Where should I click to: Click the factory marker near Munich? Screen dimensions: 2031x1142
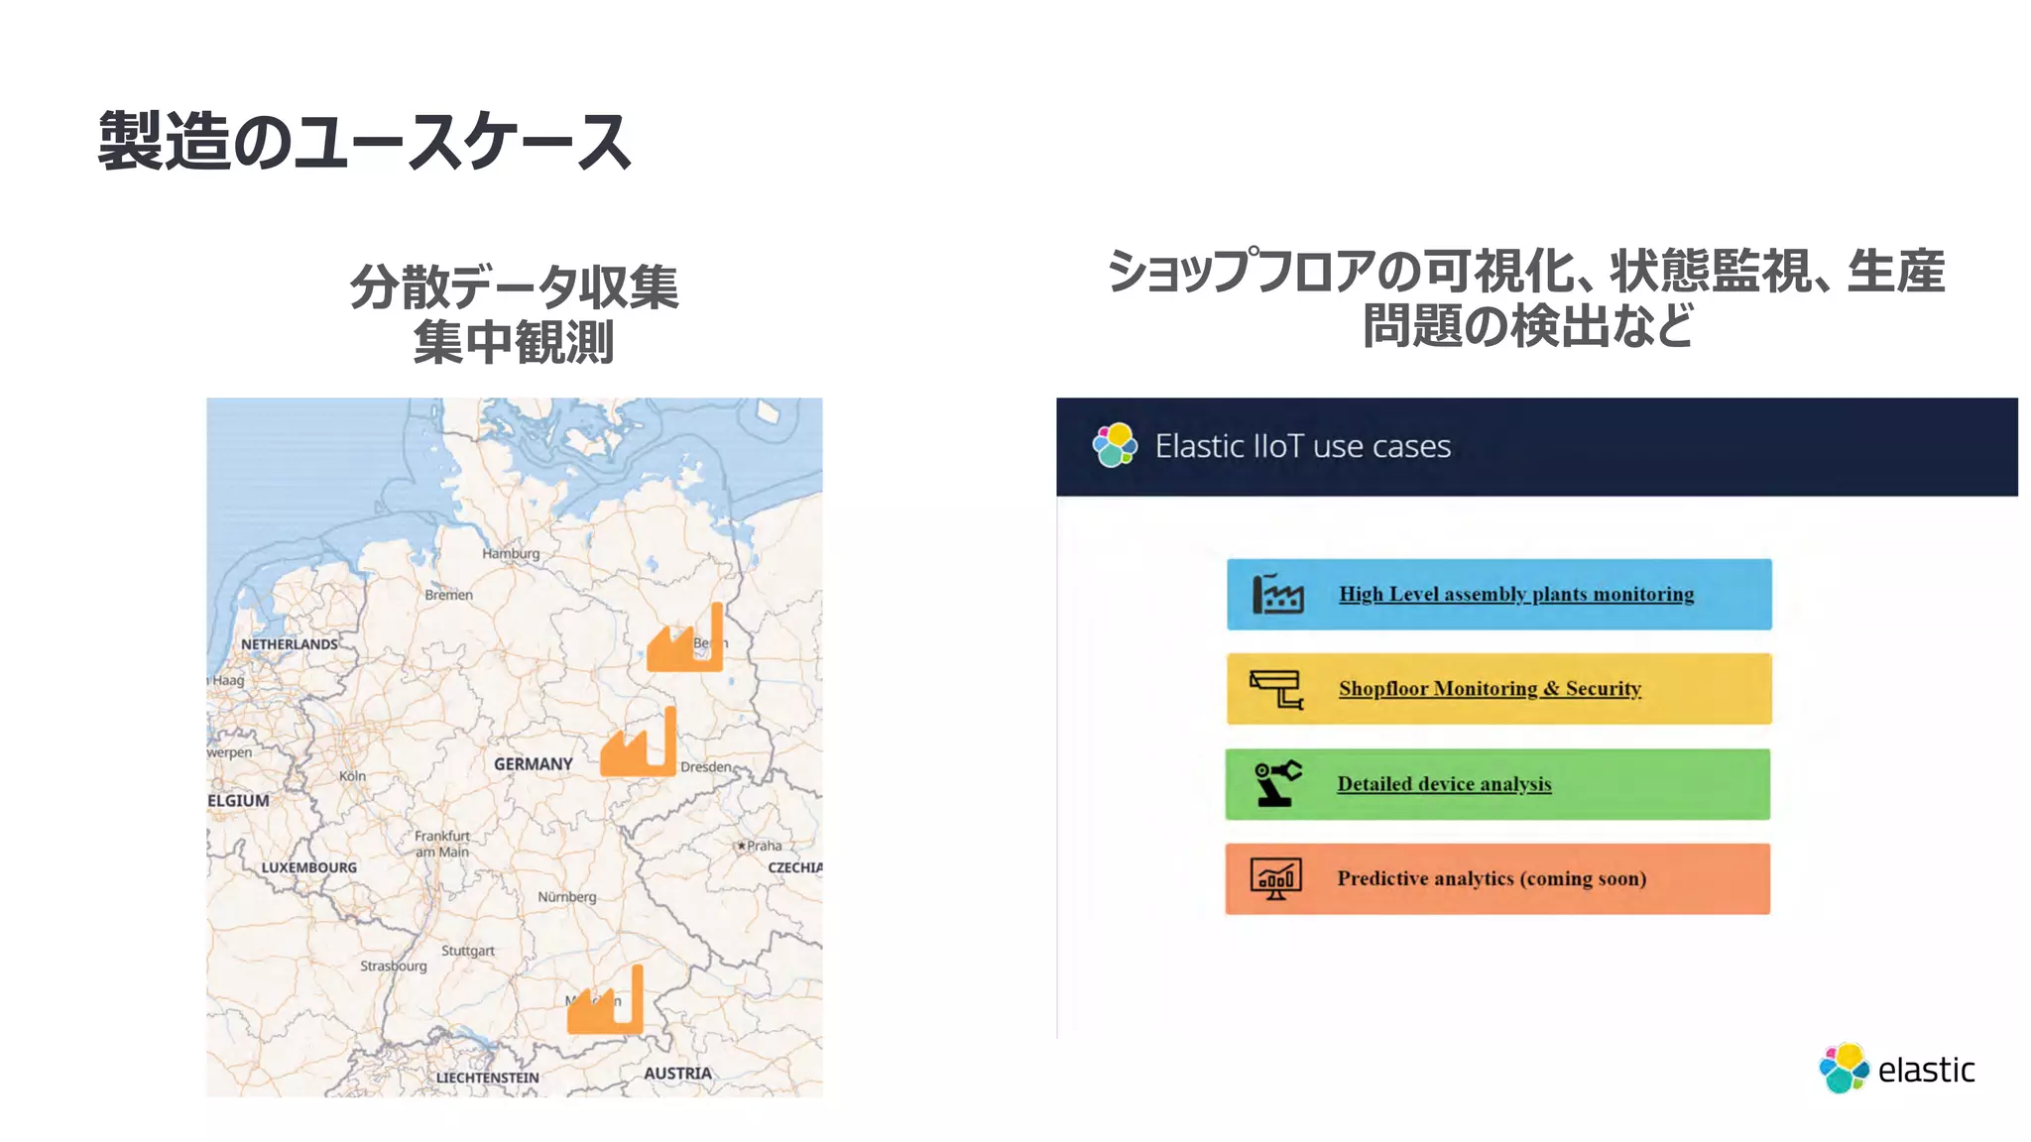tap(605, 999)
